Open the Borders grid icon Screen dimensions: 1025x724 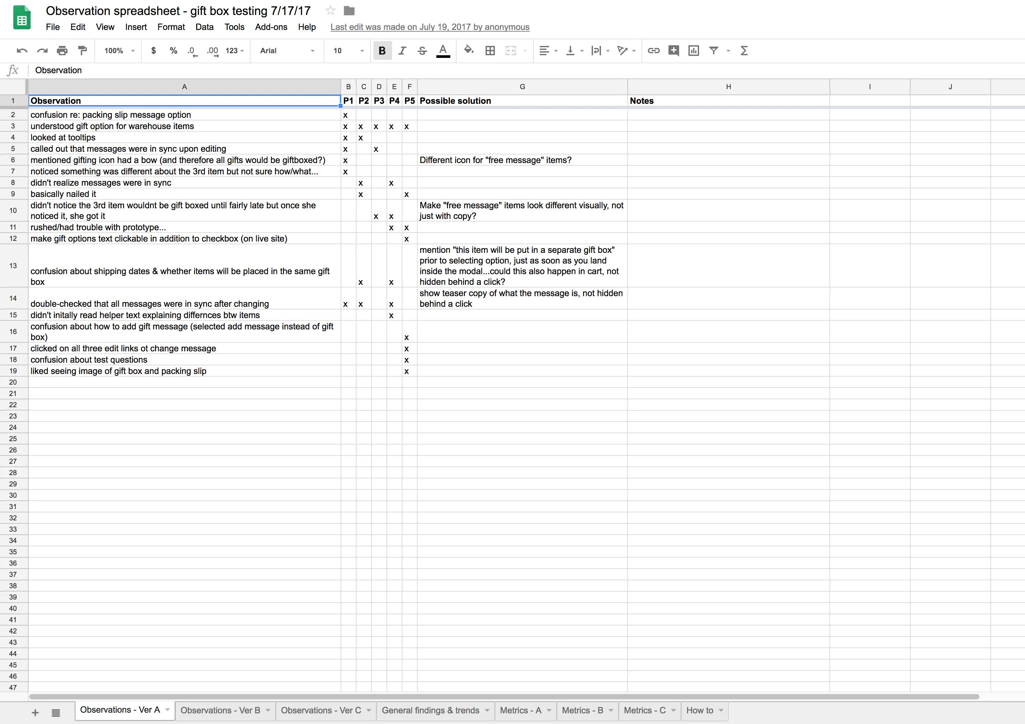[490, 51]
